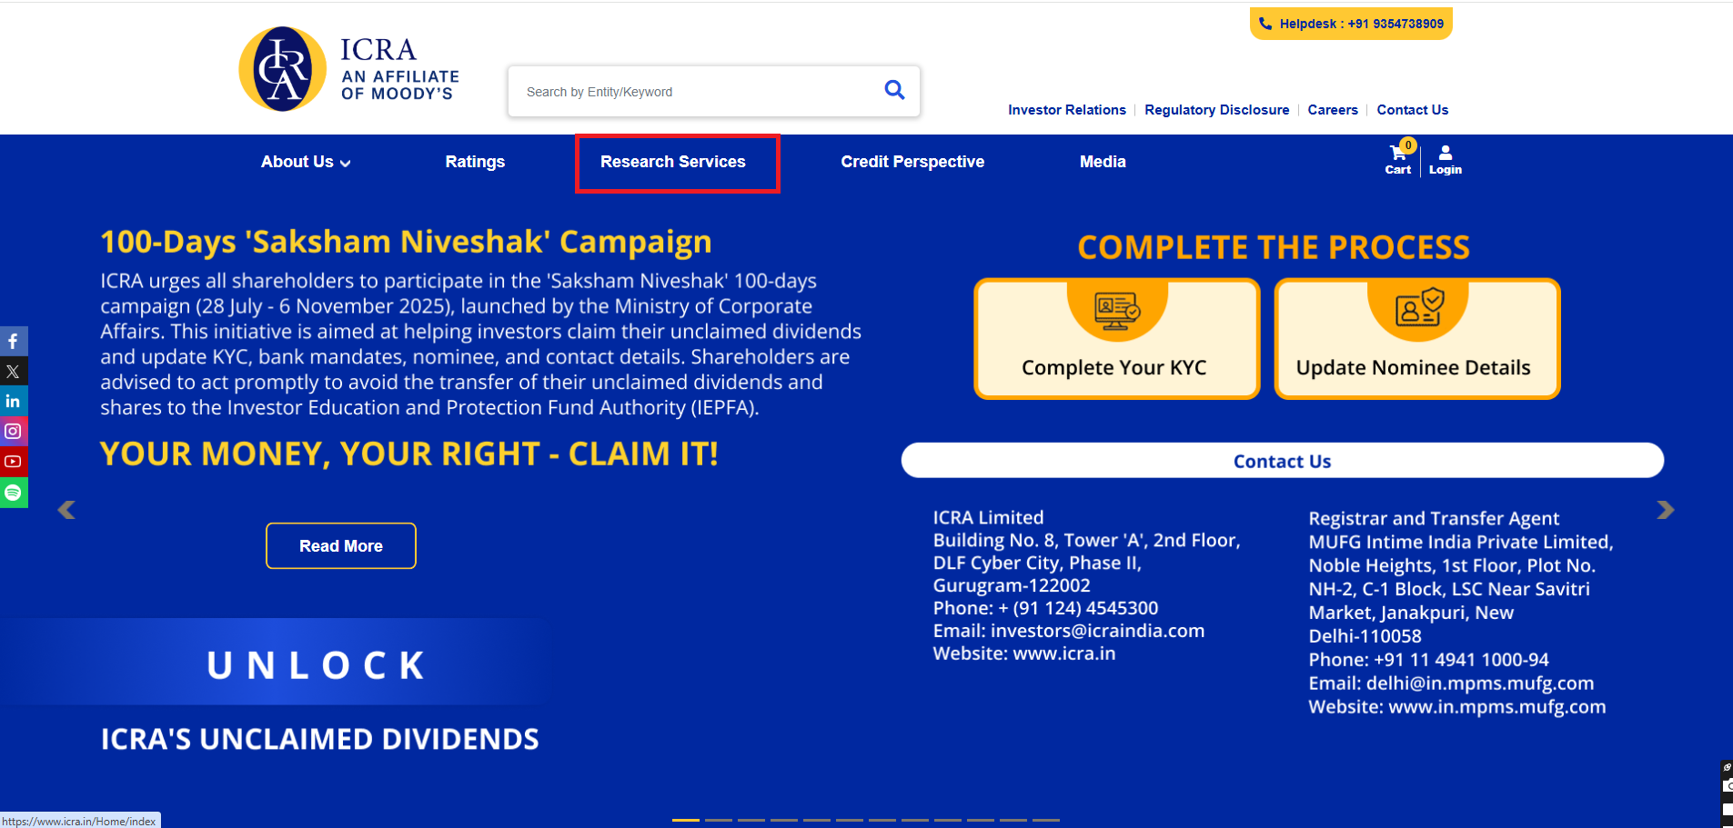Open the Investor Relations link
The height and width of the screenshot is (828, 1733).
pyautogui.click(x=1066, y=110)
